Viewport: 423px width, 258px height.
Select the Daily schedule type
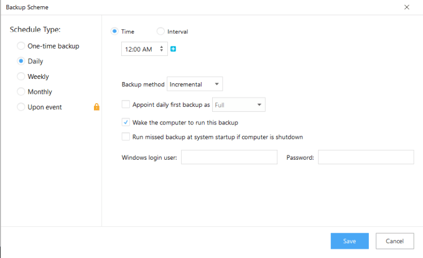point(21,62)
